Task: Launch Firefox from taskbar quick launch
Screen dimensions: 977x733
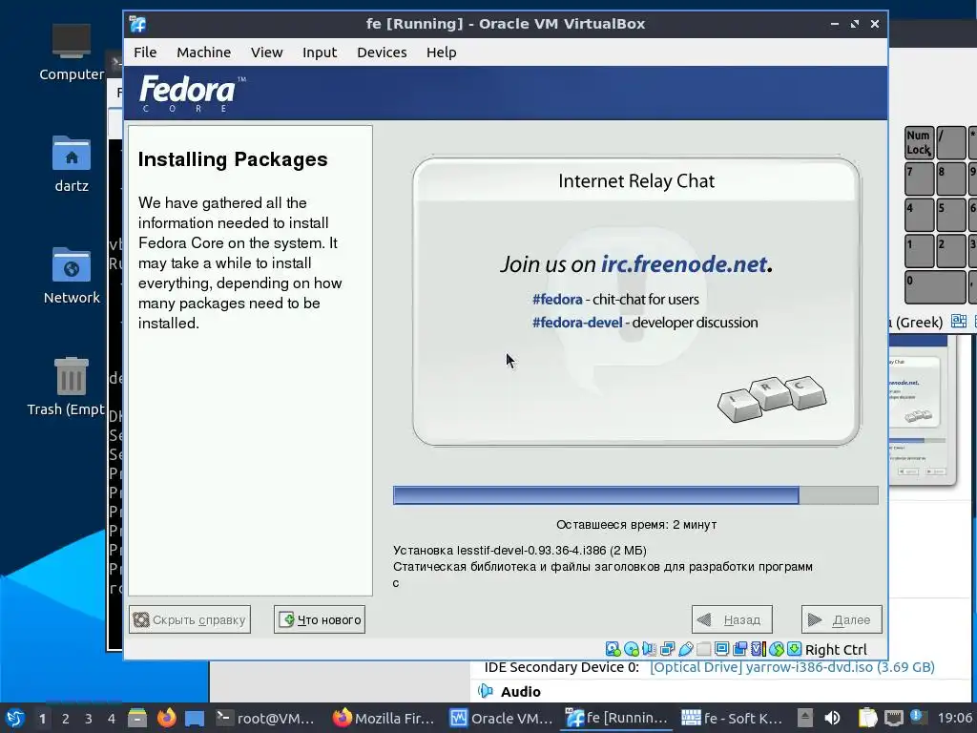Action: (x=166, y=718)
